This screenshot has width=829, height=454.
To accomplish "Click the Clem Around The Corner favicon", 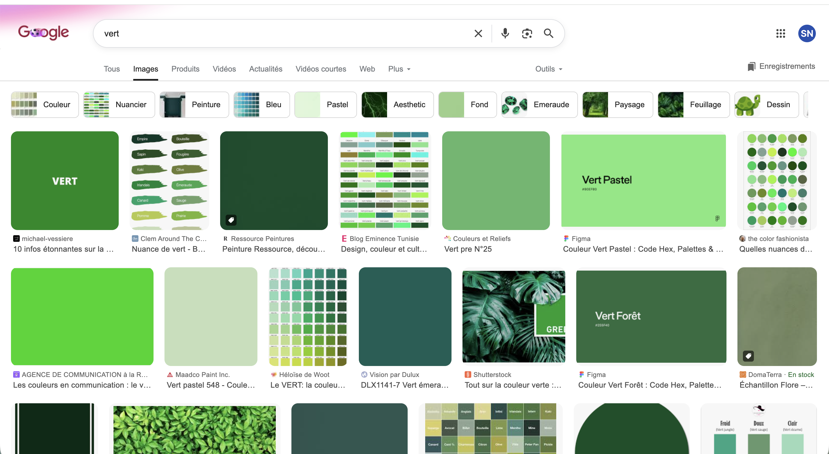I will click(135, 239).
